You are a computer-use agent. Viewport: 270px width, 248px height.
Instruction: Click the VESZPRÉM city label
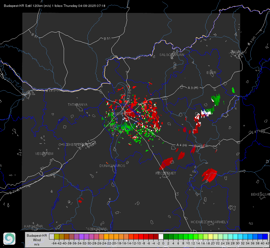pos(44,154)
